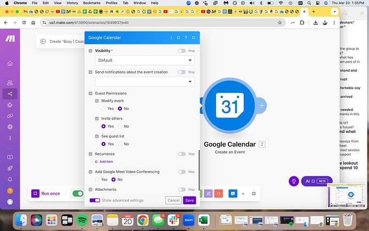Collapse the Invite others field

[97, 118]
